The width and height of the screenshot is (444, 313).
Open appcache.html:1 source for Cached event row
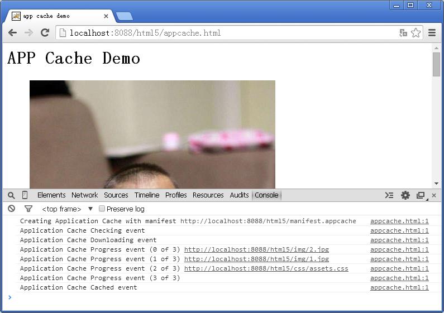399,287
